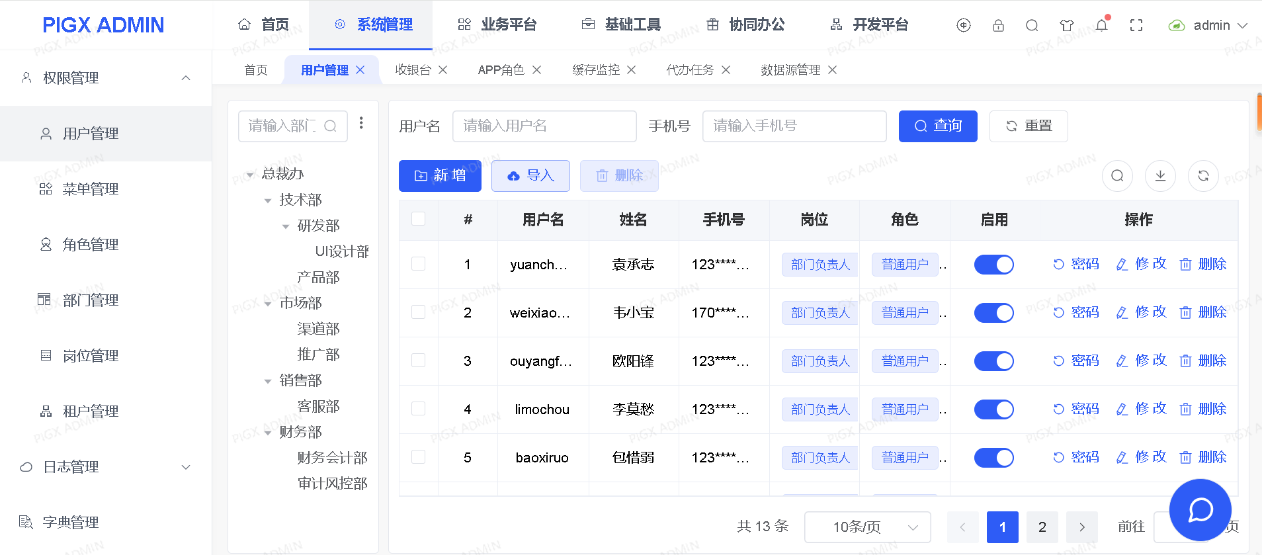This screenshot has height=555, width=1262.
Task: Check the row 5 baoxiruo checkbox
Action: pos(419,457)
